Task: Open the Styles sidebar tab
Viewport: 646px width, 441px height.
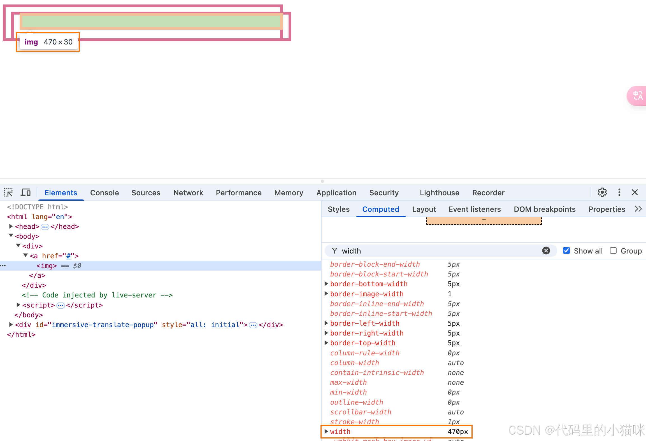Action: click(x=338, y=209)
